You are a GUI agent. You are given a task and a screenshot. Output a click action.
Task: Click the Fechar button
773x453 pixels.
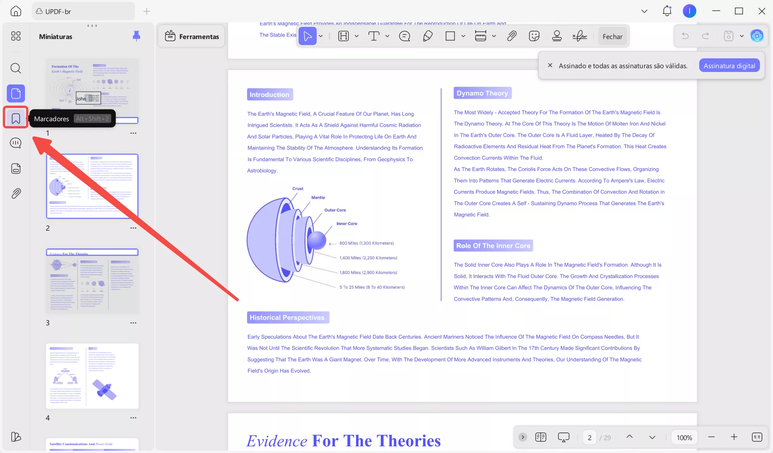click(x=612, y=36)
